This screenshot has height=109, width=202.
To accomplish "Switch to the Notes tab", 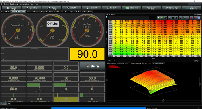I will click(x=90, y=12).
